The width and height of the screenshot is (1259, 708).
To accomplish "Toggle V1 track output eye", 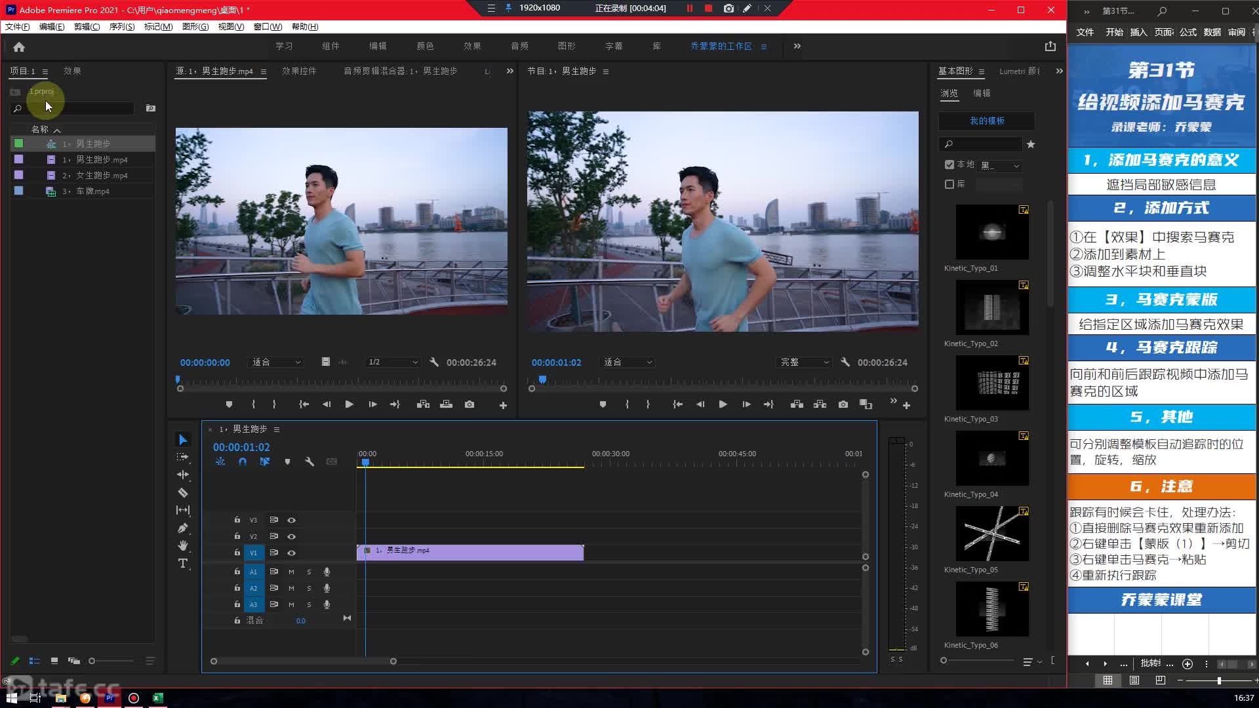I will pyautogui.click(x=291, y=553).
